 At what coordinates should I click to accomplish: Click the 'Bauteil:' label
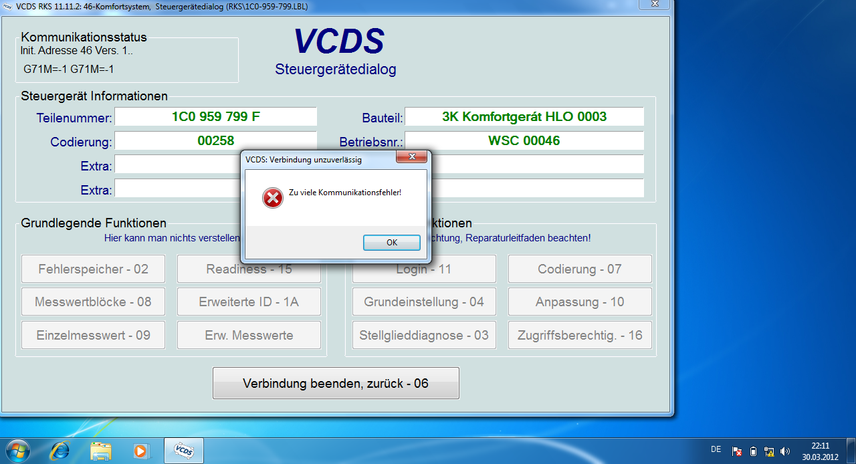[x=382, y=119]
